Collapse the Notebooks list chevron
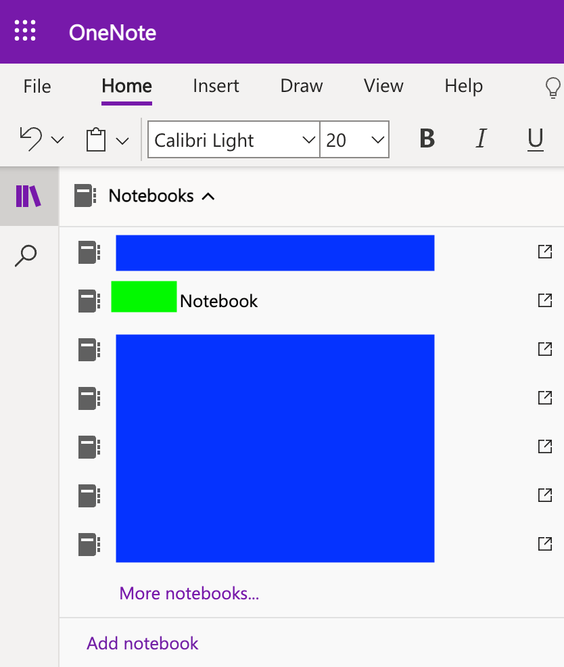Viewport: 564px width, 667px height. (208, 197)
